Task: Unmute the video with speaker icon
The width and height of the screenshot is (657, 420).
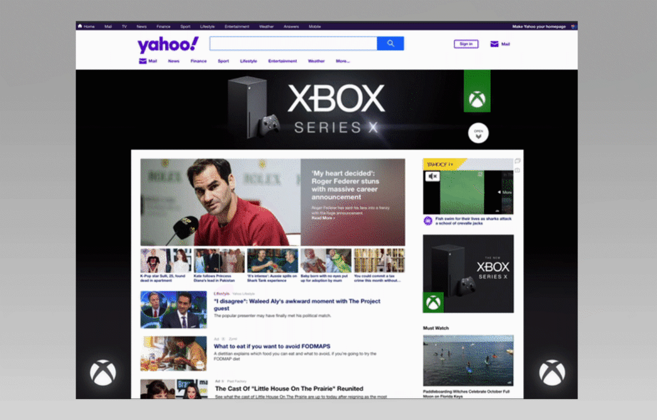Action: click(433, 176)
